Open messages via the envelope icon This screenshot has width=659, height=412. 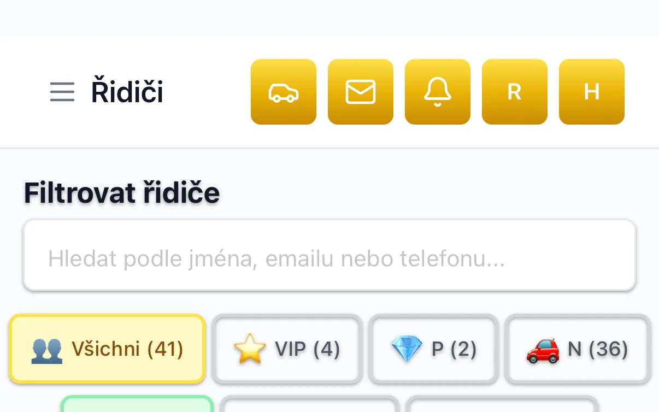pos(361,92)
